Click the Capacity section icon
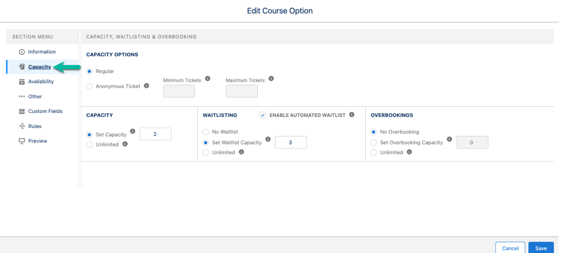 pos(21,66)
